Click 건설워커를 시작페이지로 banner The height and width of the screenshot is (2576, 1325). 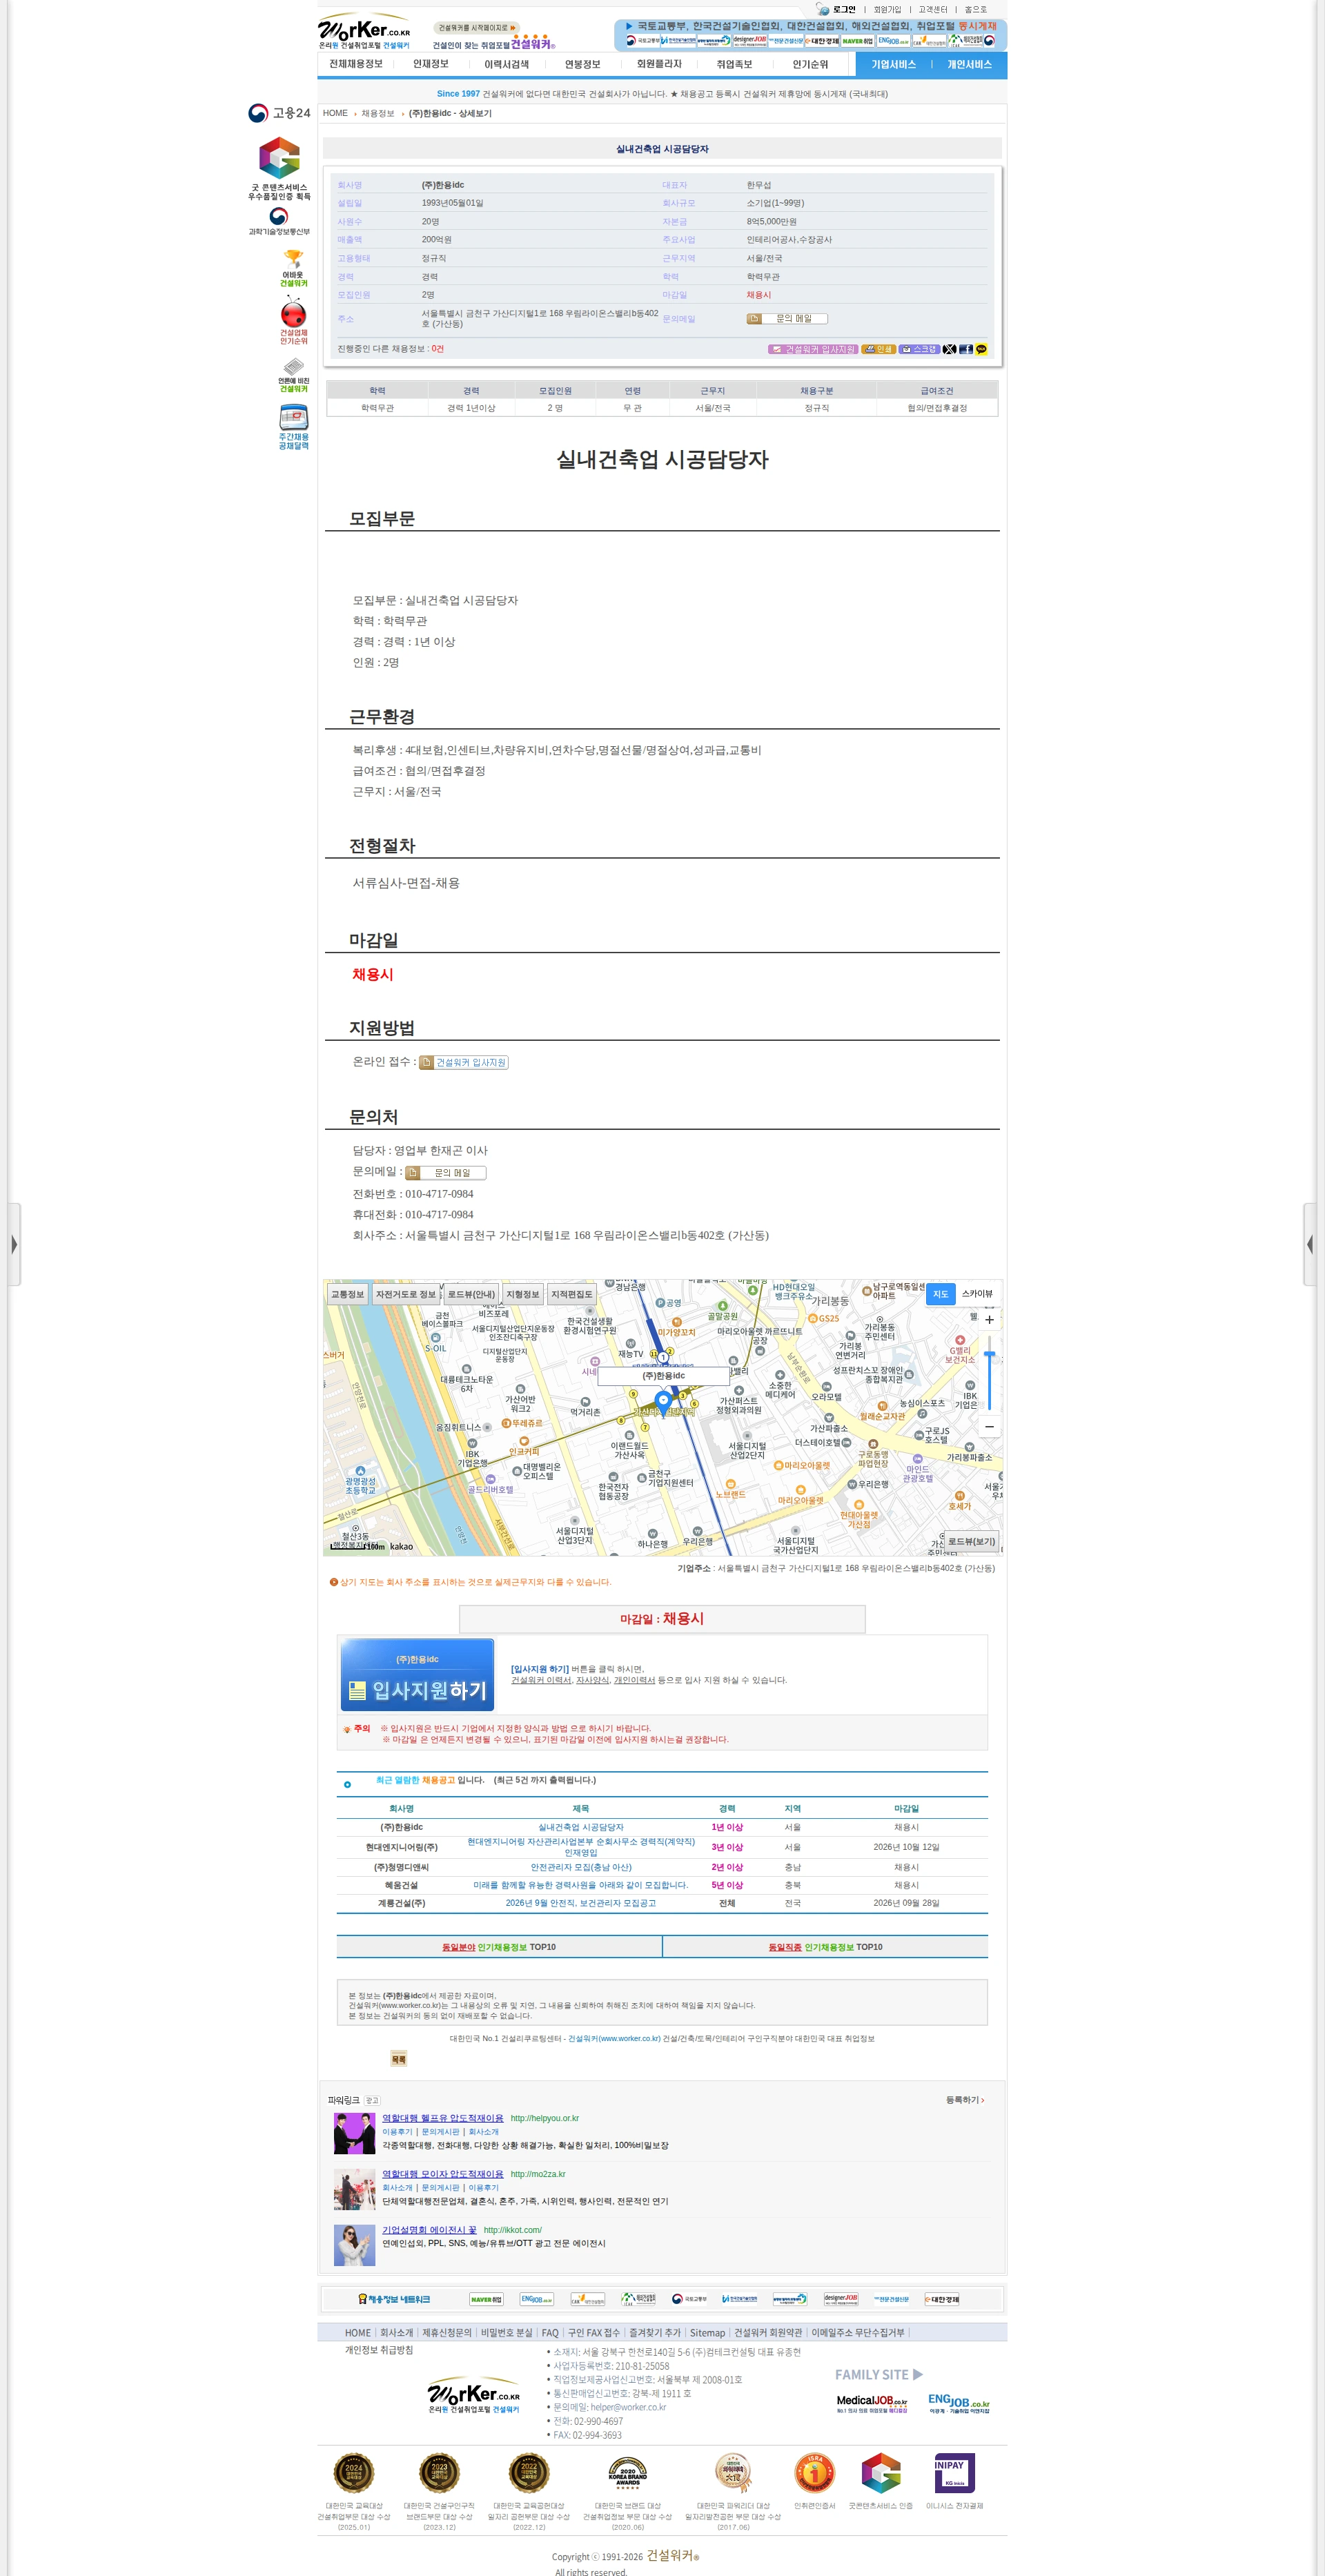coord(477,28)
